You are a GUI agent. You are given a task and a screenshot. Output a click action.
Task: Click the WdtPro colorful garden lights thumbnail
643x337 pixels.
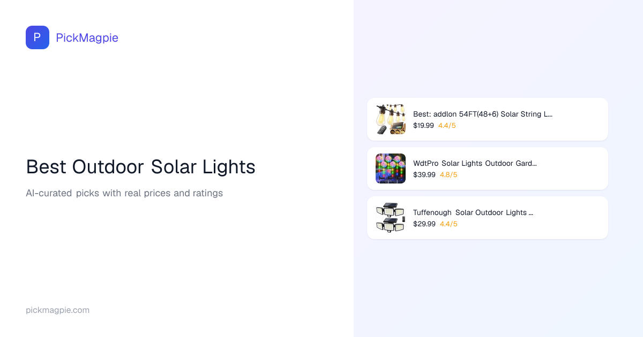point(391,168)
